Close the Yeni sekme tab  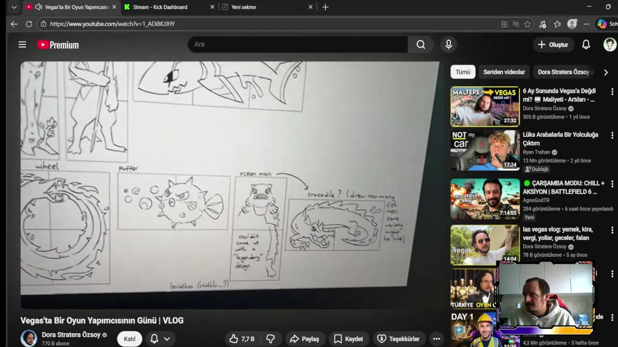point(310,7)
